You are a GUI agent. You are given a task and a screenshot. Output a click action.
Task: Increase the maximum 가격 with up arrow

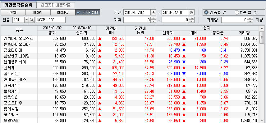[x=192, y=19]
